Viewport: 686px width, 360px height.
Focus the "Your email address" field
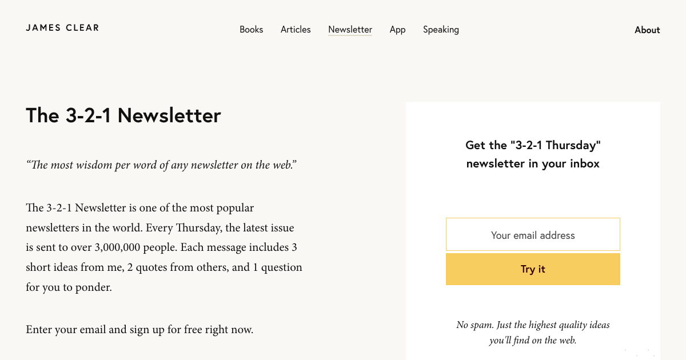tap(533, 234)
